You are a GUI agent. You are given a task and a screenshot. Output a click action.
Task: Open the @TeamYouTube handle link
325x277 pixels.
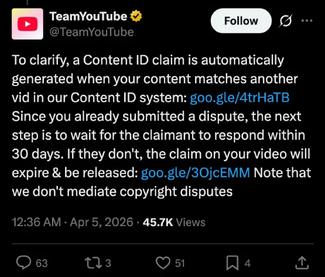(x=92, y=32)
